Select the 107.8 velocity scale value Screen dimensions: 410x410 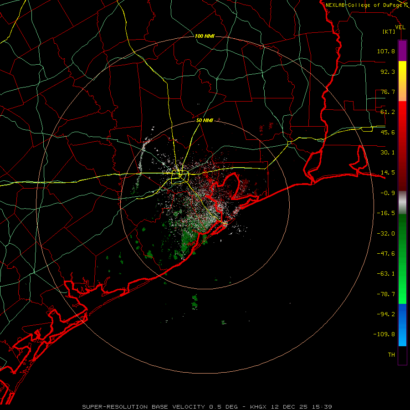pyautogui.click(x=386, y=51)
